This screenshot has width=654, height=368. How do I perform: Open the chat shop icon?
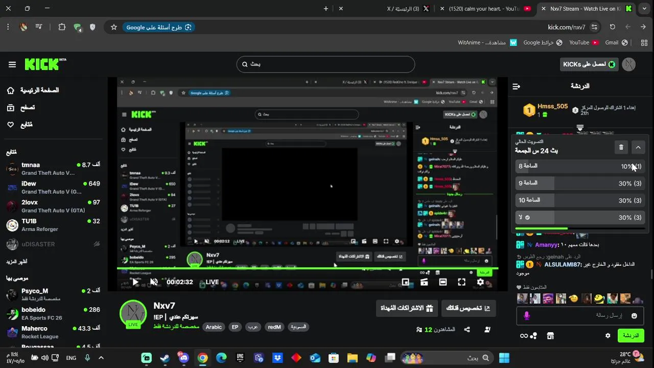pos(550,336)
